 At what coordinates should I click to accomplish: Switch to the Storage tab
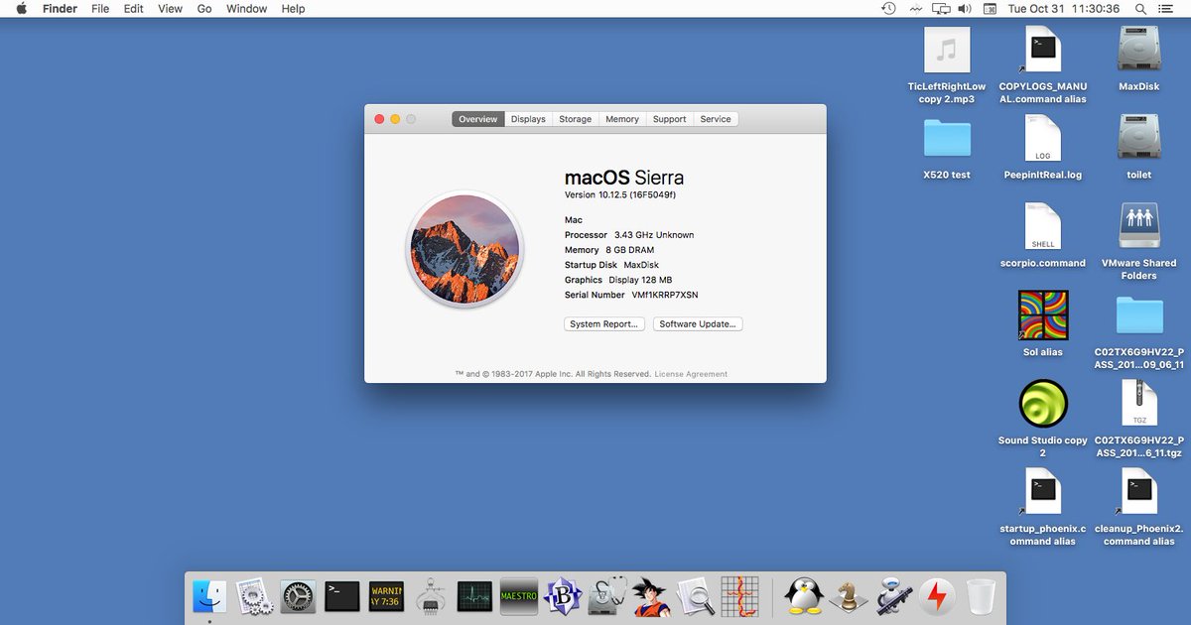[575, 119]
